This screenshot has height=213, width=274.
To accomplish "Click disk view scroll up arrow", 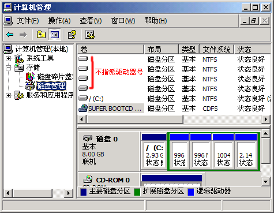I will click(x=266, y=133).
